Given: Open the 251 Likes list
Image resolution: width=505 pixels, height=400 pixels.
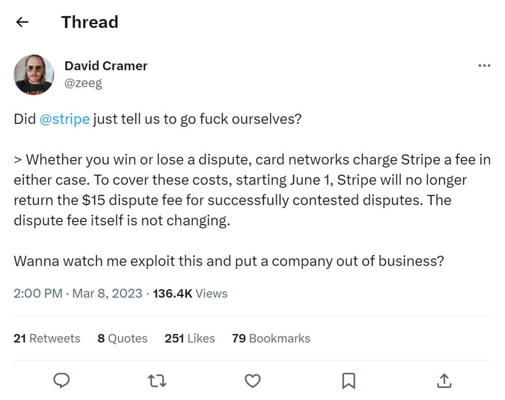Looking at the screenshot, I should coord(190,338).
